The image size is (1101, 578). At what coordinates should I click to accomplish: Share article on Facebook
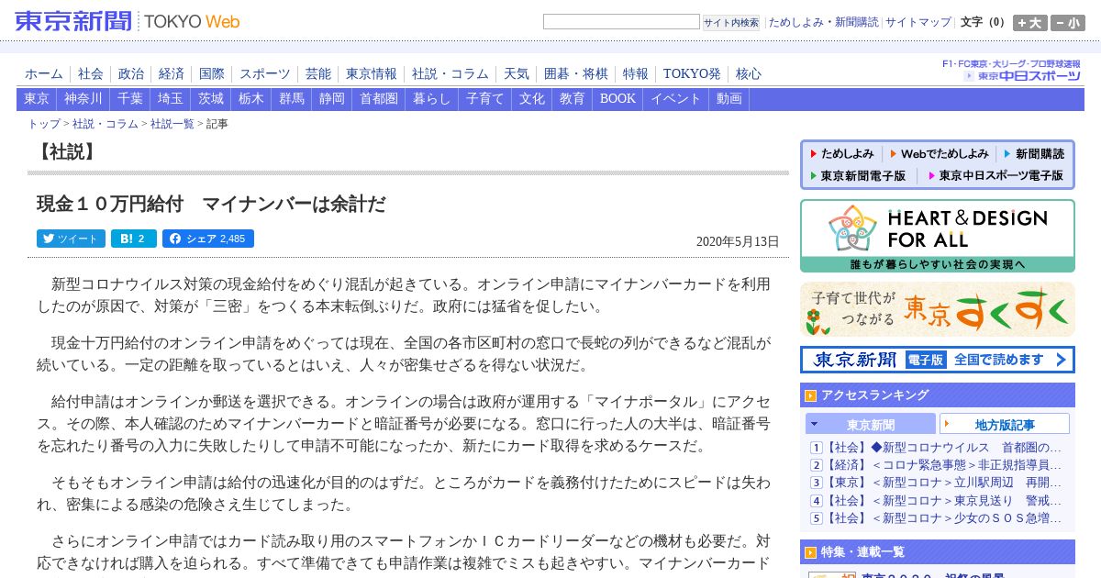208,239
